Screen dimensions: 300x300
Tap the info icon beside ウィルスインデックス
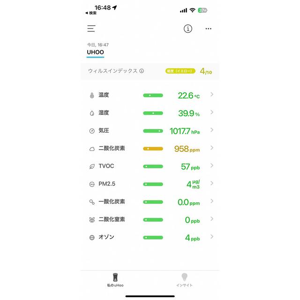pyautogui.click(x=142, y=71)
